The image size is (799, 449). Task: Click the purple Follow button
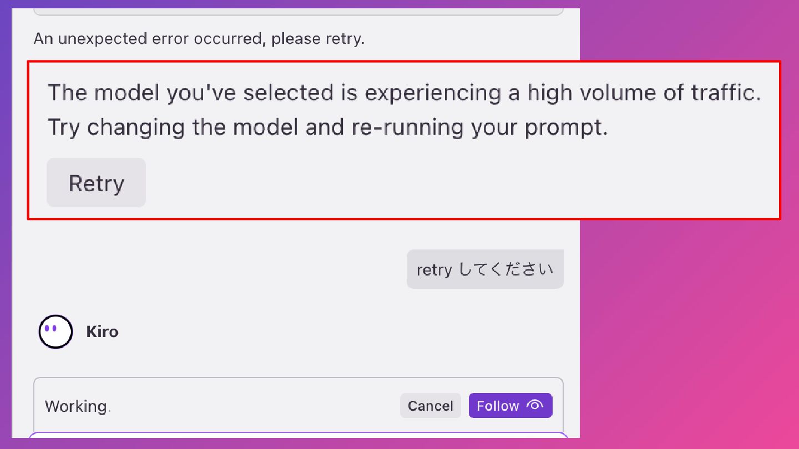(x=510, y=406)
